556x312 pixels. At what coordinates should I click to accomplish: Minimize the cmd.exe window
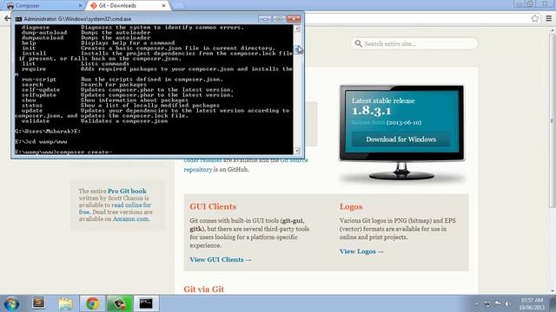[265, 19]
